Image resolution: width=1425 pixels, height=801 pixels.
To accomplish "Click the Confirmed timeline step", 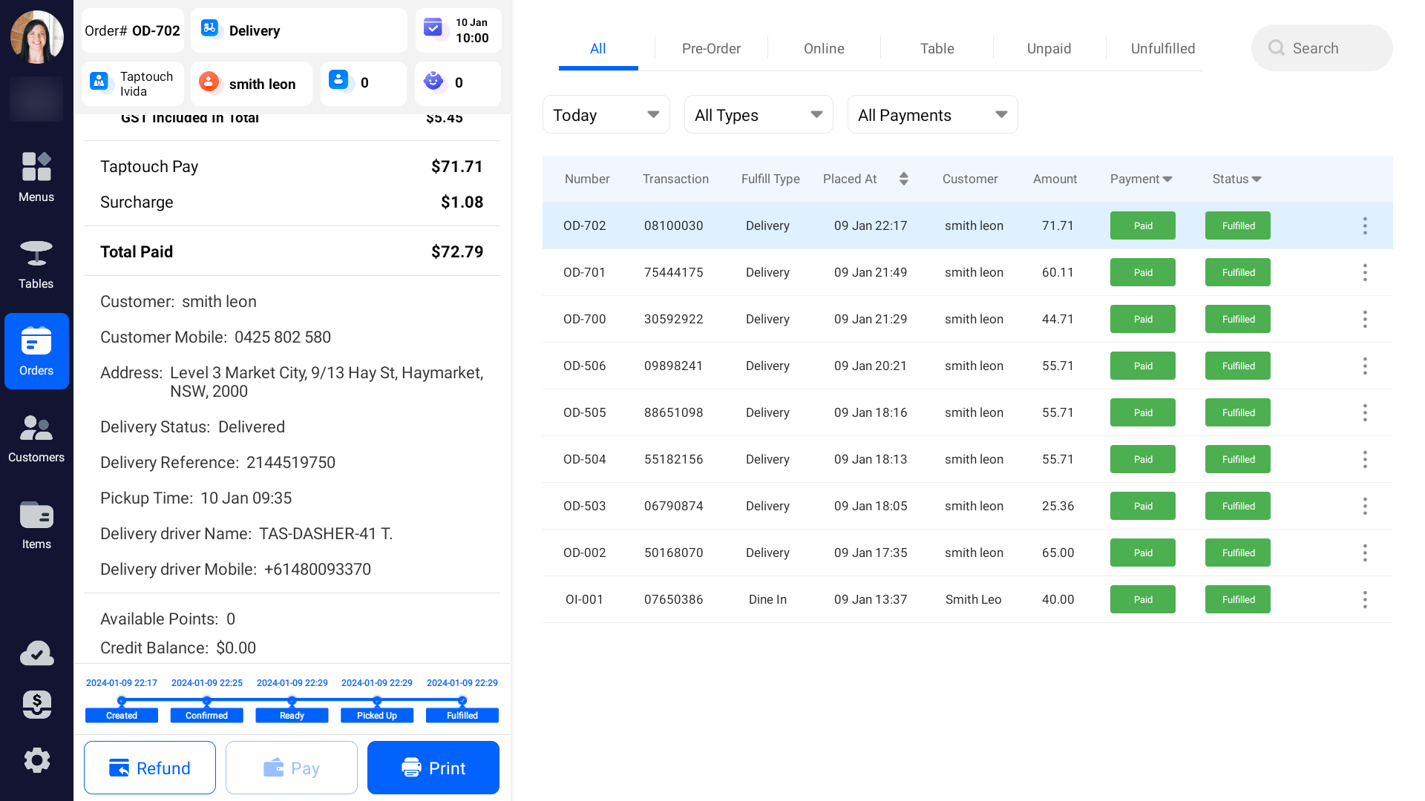I will click(207, 715).
